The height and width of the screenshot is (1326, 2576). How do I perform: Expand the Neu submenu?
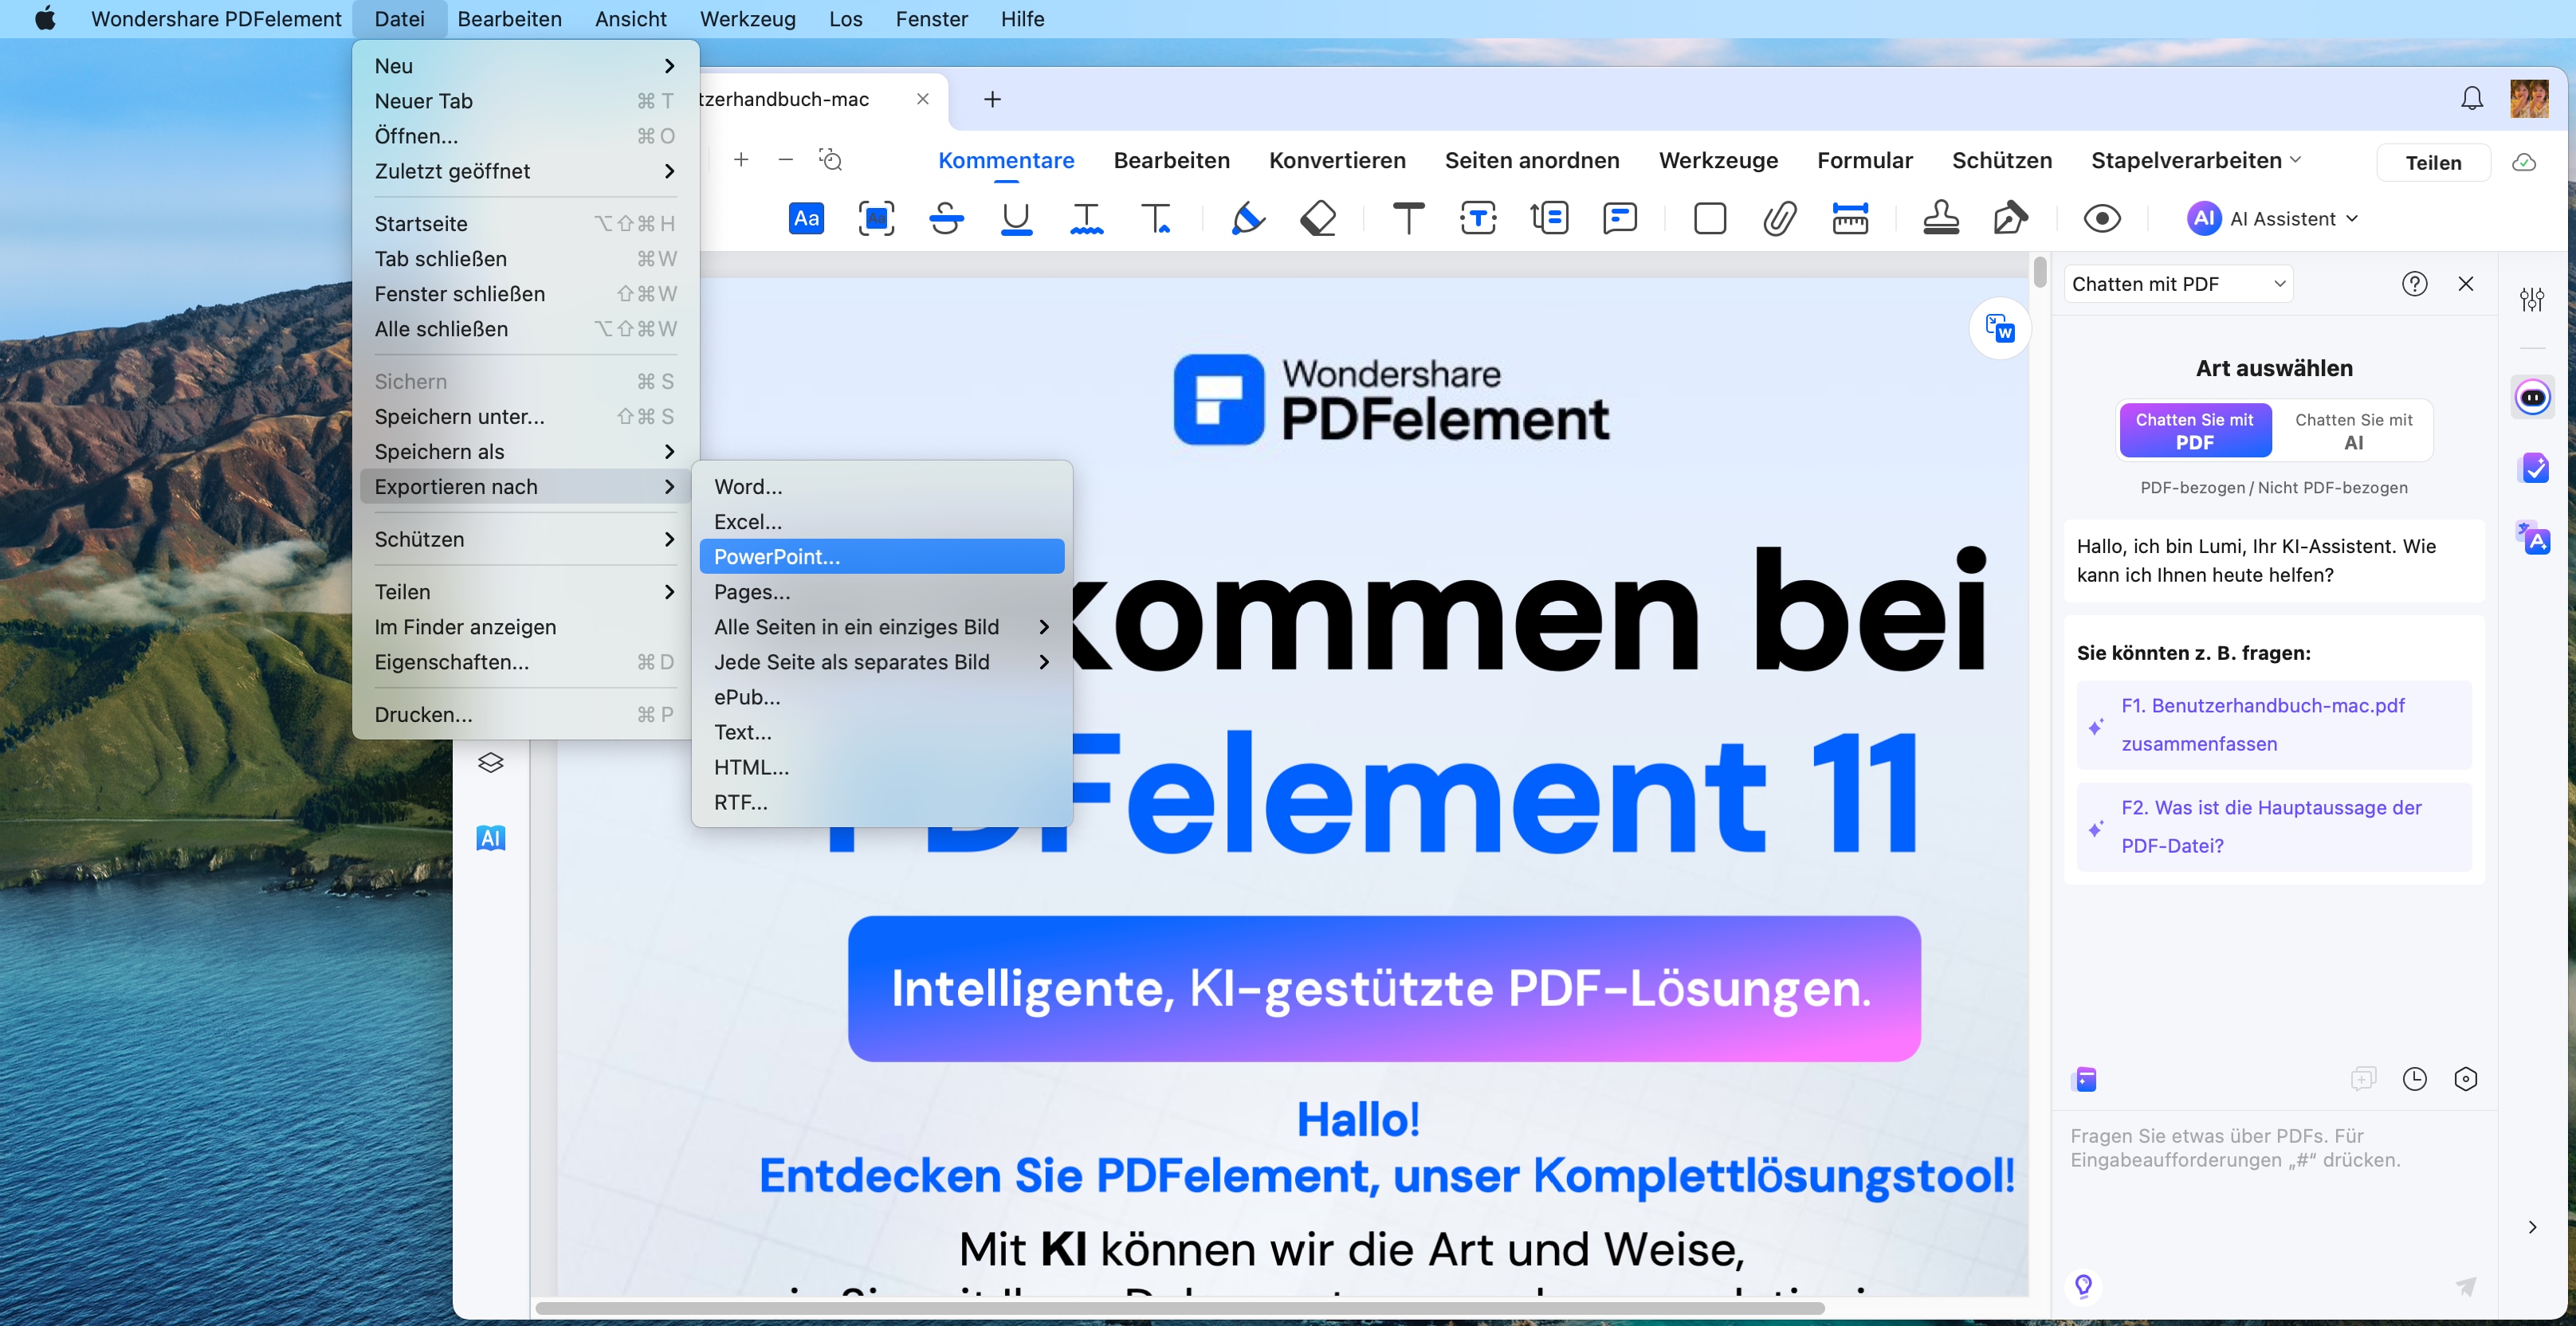[525, 66]
